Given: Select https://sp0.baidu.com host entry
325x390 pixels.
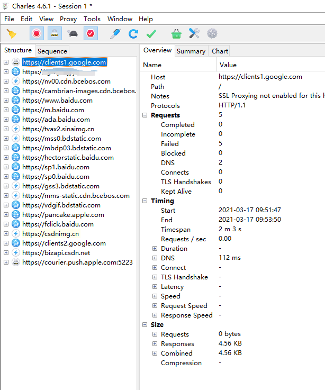Looking at the screenshot, I should pos(56,177).
